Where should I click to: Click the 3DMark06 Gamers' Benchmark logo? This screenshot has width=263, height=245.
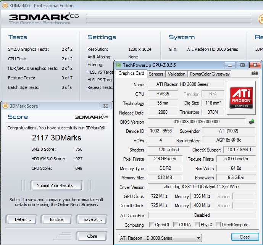(x=44, y=18)
